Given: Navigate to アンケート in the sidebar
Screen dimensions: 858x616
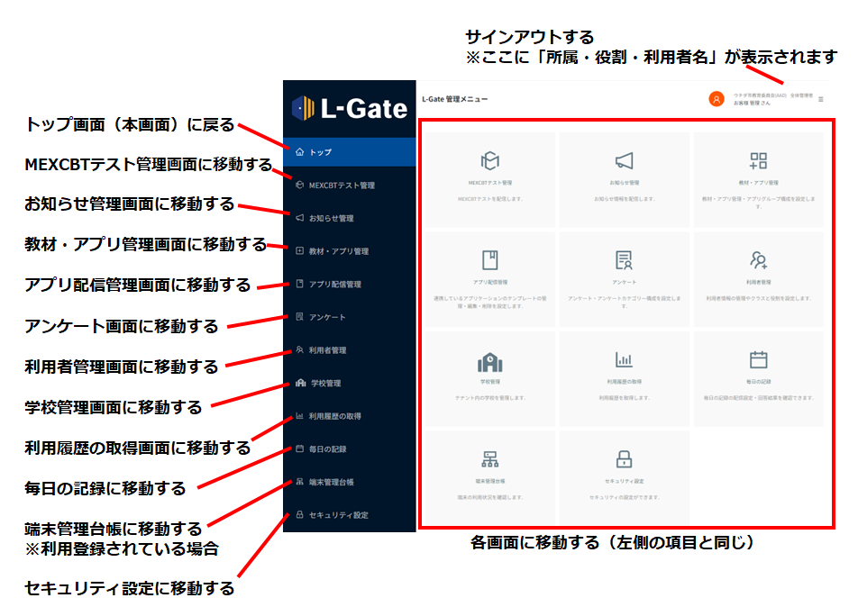Looking at the screenshot, I should tap(349, 316).
